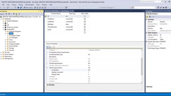Click the Property Pages icon in Column Properties
Viewport: 171px width, 96px height.
[54, 47]
